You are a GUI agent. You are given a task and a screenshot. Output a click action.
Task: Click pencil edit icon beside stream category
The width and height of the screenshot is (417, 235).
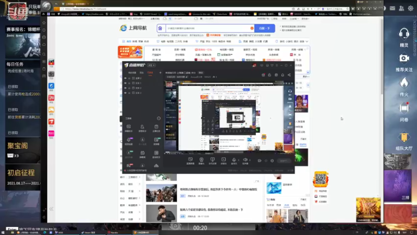pos(187,77)
